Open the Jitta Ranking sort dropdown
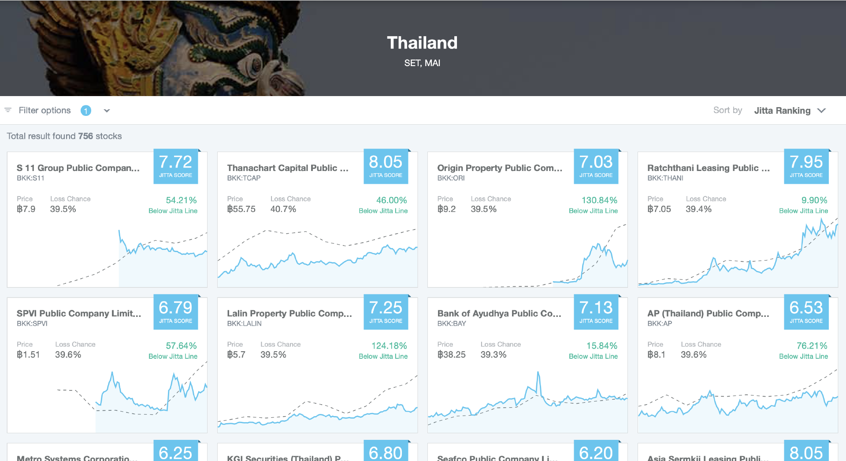The width and height of the screenshot is (846, 461). coord(782,111)
